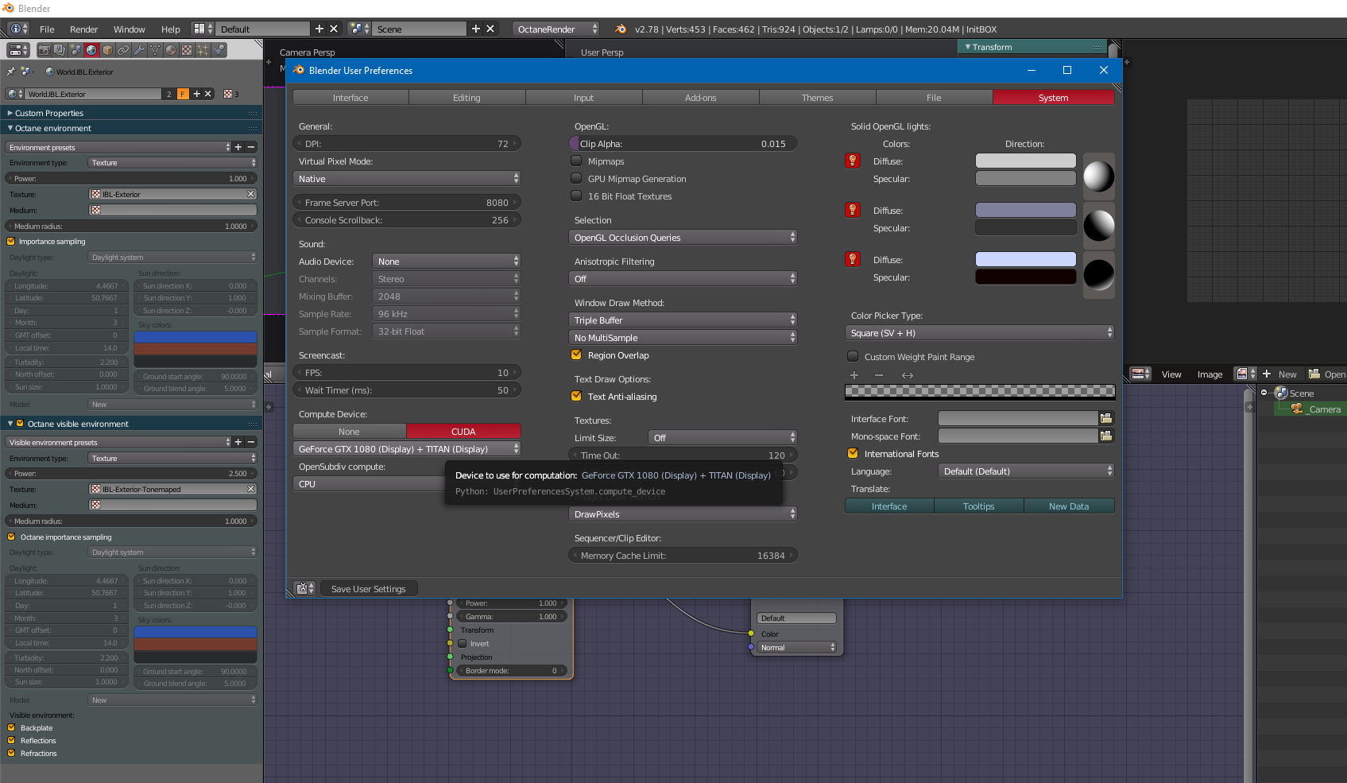
Task: Browse for Interface Font file
Action: pyautogui.click(x=1106, y=418)
